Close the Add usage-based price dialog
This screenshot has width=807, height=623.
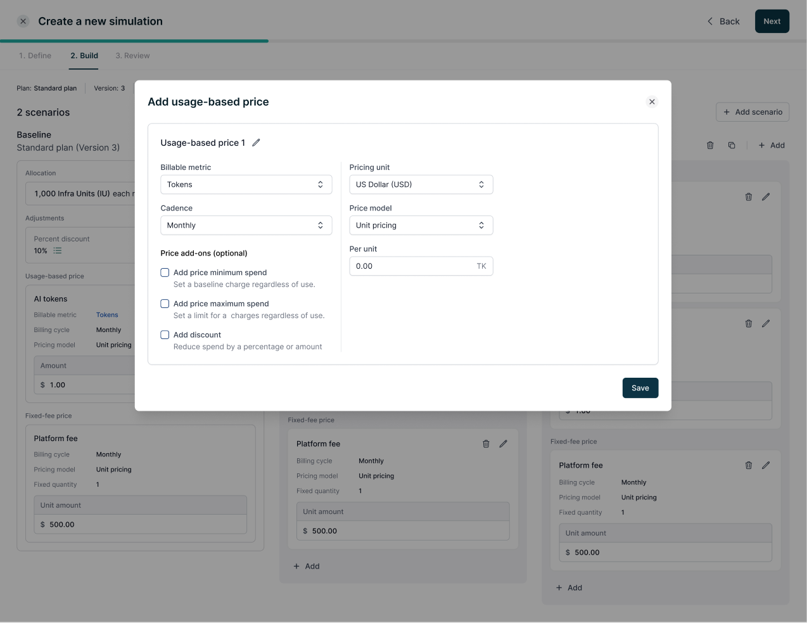pyautogui.click(x=652, y=102)
